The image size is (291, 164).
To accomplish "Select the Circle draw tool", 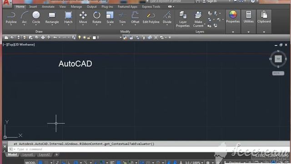I will point(36,18).
